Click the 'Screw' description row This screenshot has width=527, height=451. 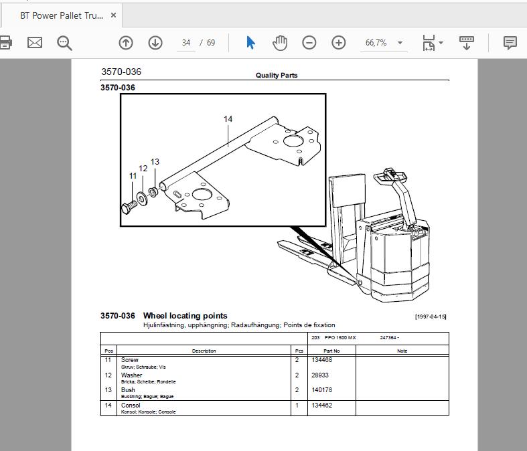pyautogui.click(x=130, y=359)
